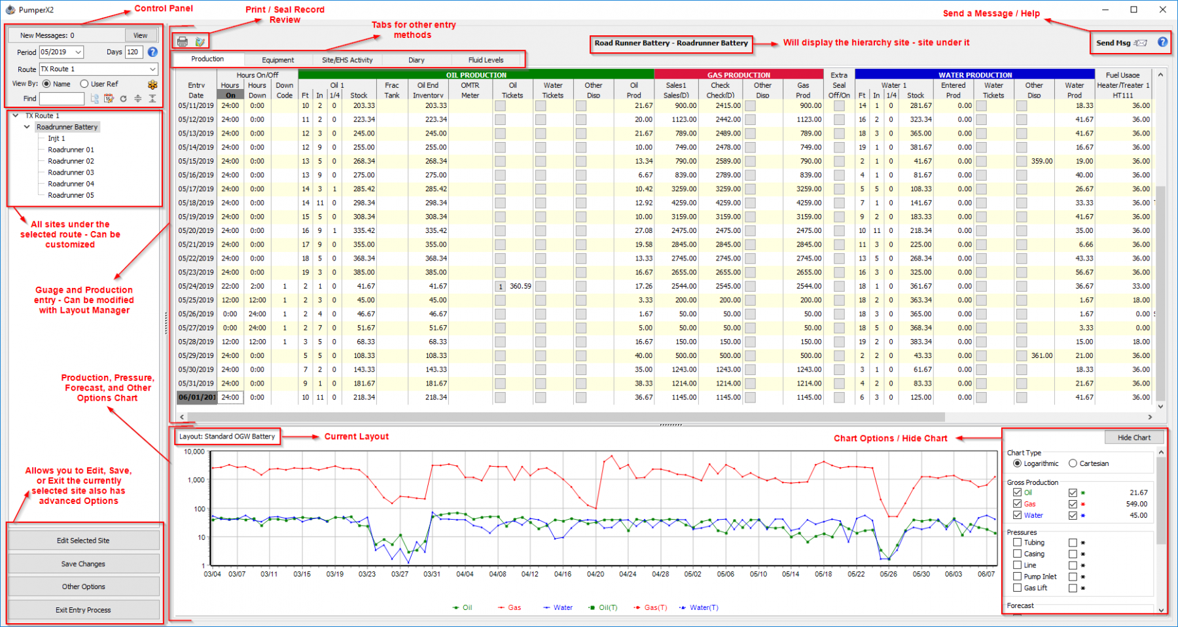Click inside the Find input field
The image size is (1178, 627).
tap(62, 98)
